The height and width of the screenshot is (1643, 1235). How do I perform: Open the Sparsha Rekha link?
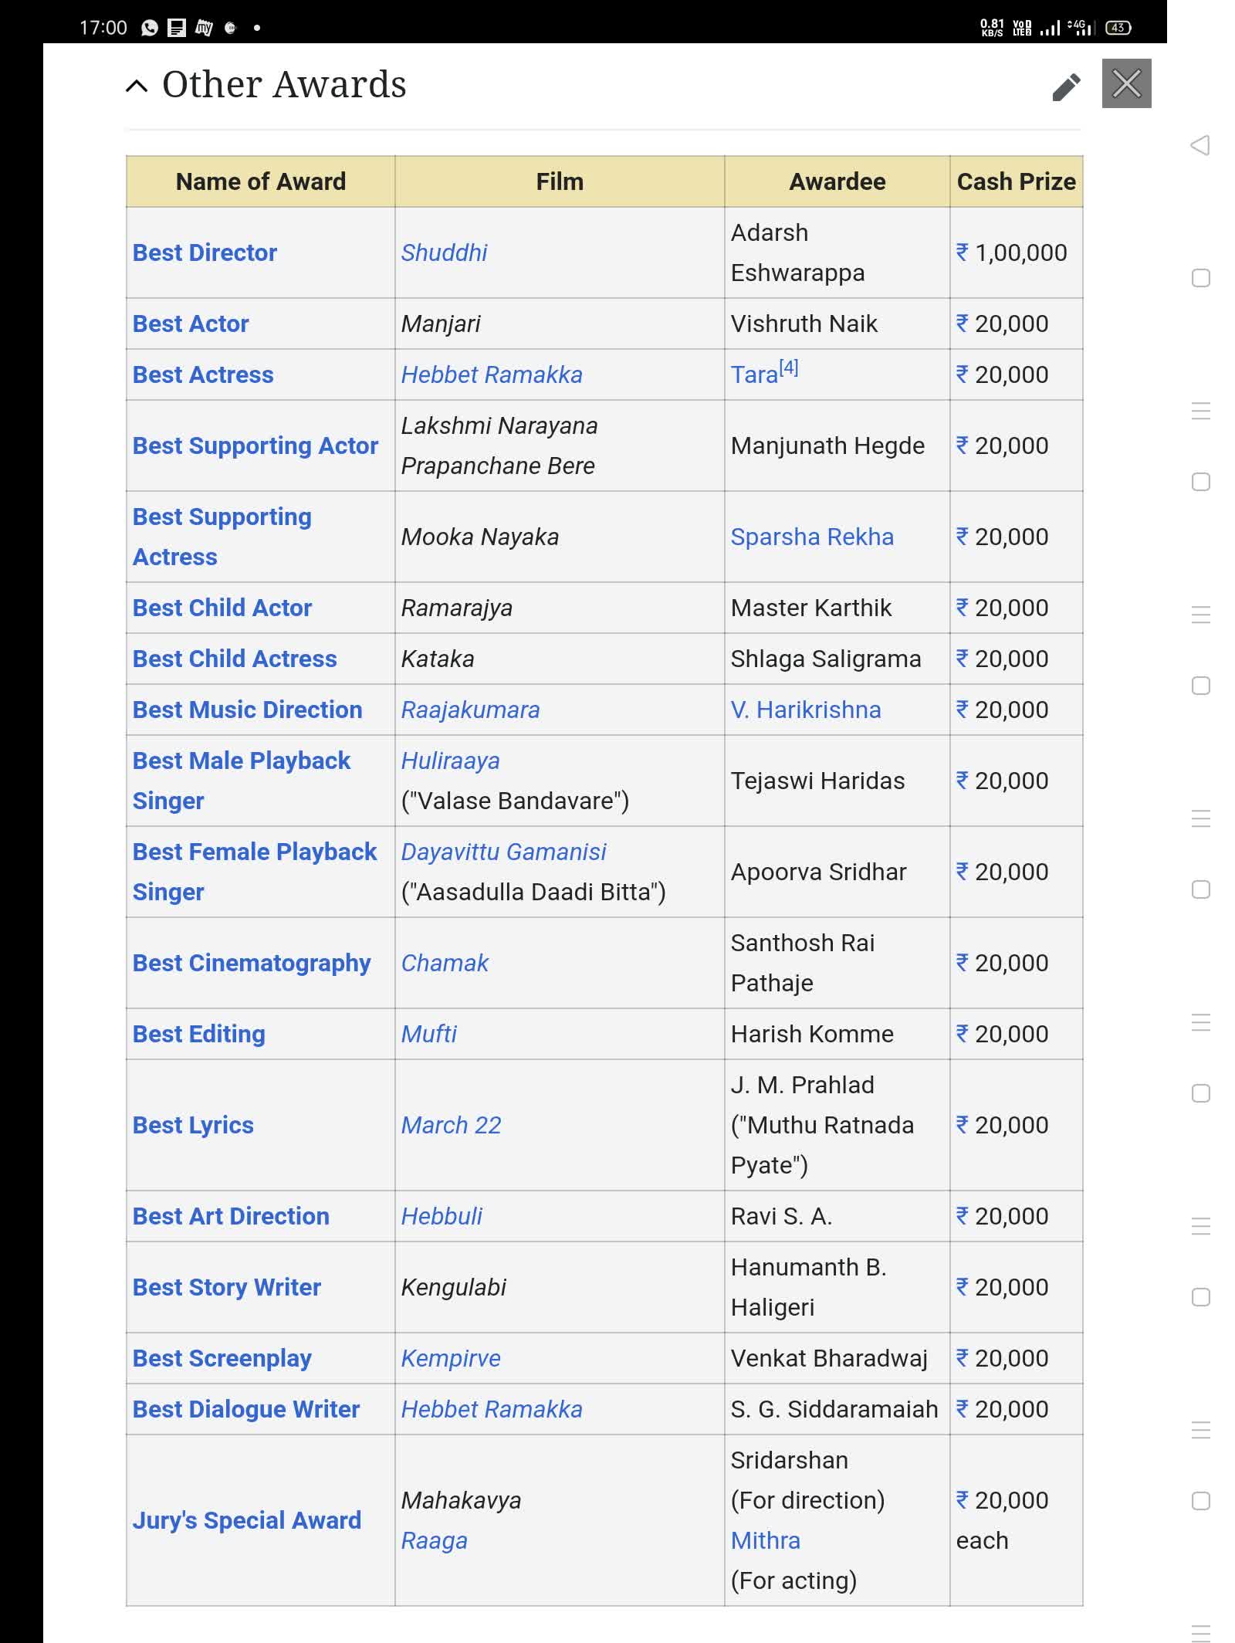pyautogui.click(x=812, y=537)
